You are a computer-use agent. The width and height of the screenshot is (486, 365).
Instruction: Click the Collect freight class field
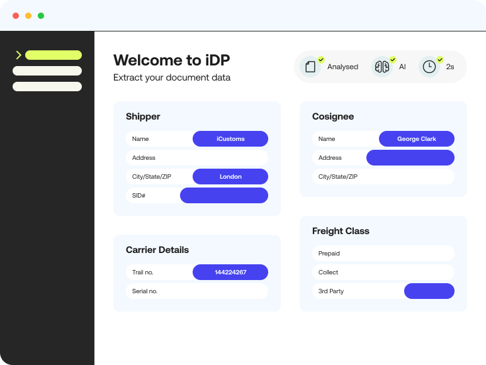(x=383, y=272)
